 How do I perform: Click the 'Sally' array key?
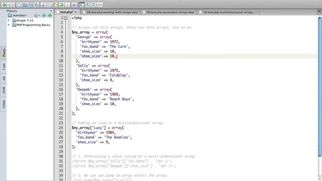83,66
